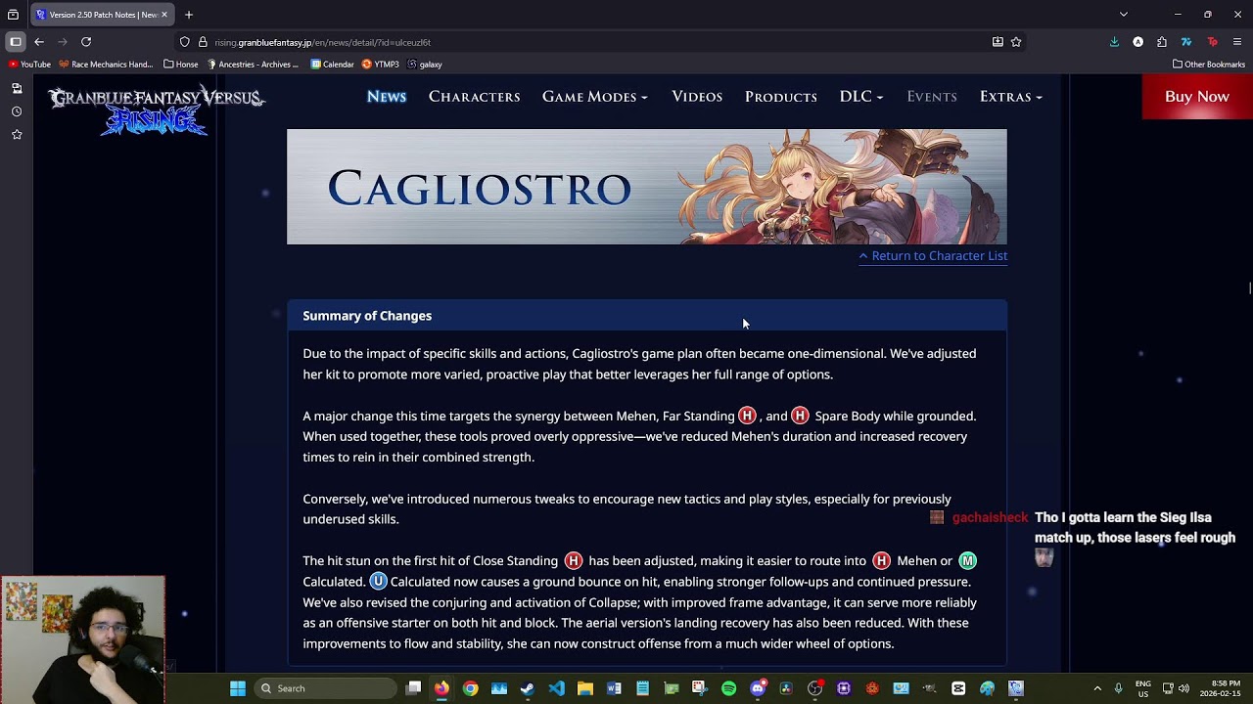Expand the DLC menu
The height and width of the screenshot is (704, 1253).
point(860,97)
